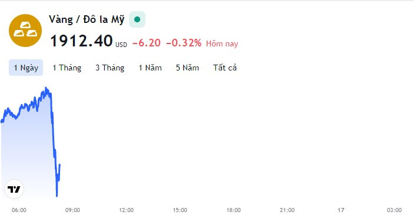This screenshot has width=414, height=215.
Task: Click the Hôm nay label
Action: coord(222,43)
